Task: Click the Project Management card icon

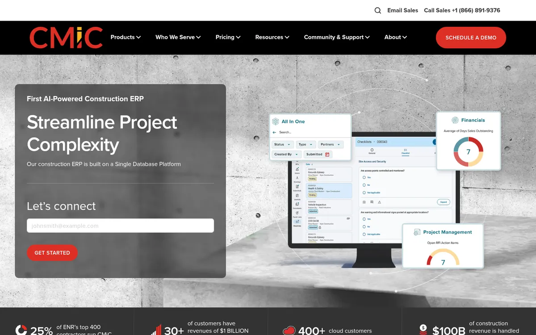Action: click(x=417, y=232)
